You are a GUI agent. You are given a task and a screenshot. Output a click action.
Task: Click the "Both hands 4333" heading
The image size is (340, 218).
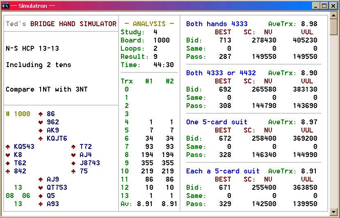coord(217,24)
